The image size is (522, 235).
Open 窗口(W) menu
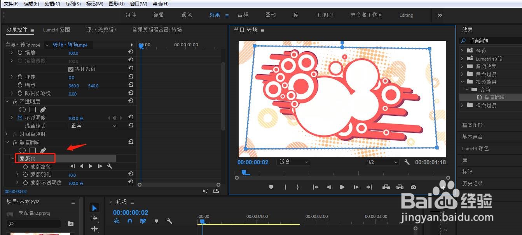pyautogui.click(x=139, y=4)
